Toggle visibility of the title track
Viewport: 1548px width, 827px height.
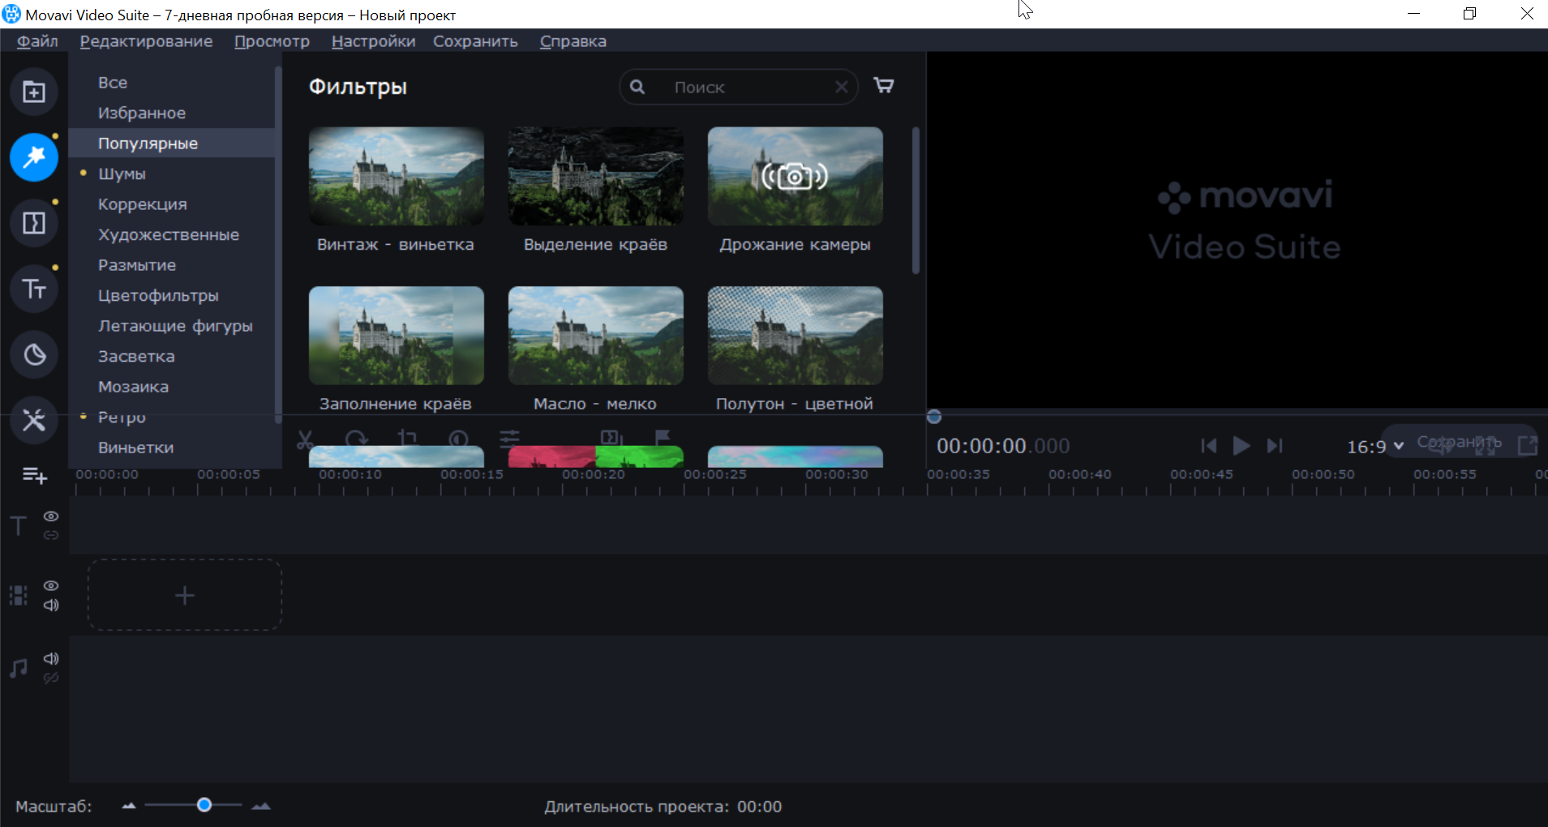[51, 516]
